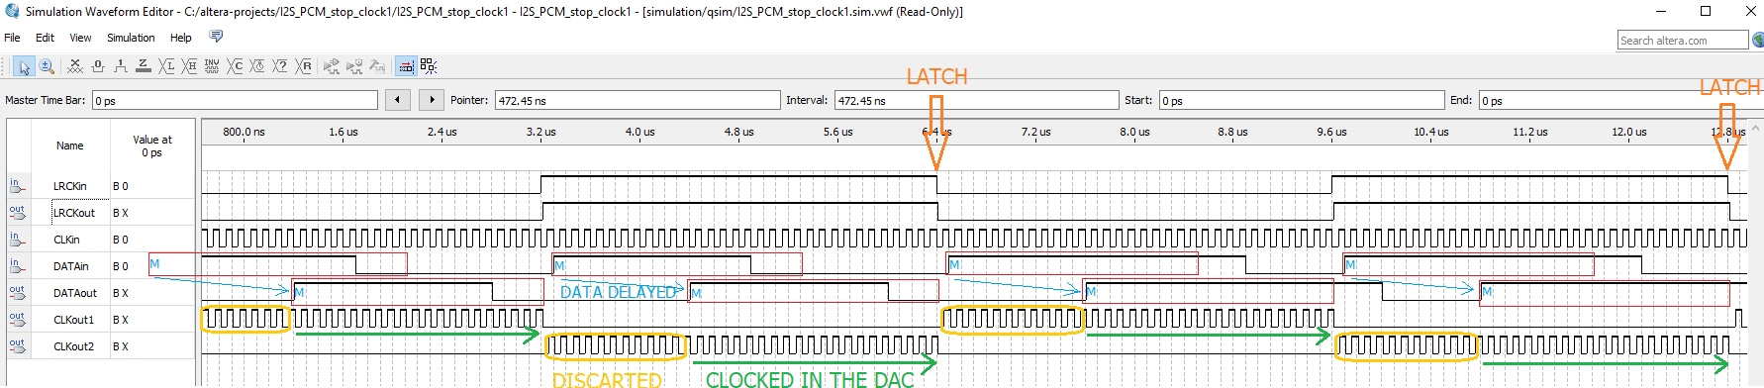
Task: Click the LRCKin input pin icon
Action: point(17,185)
